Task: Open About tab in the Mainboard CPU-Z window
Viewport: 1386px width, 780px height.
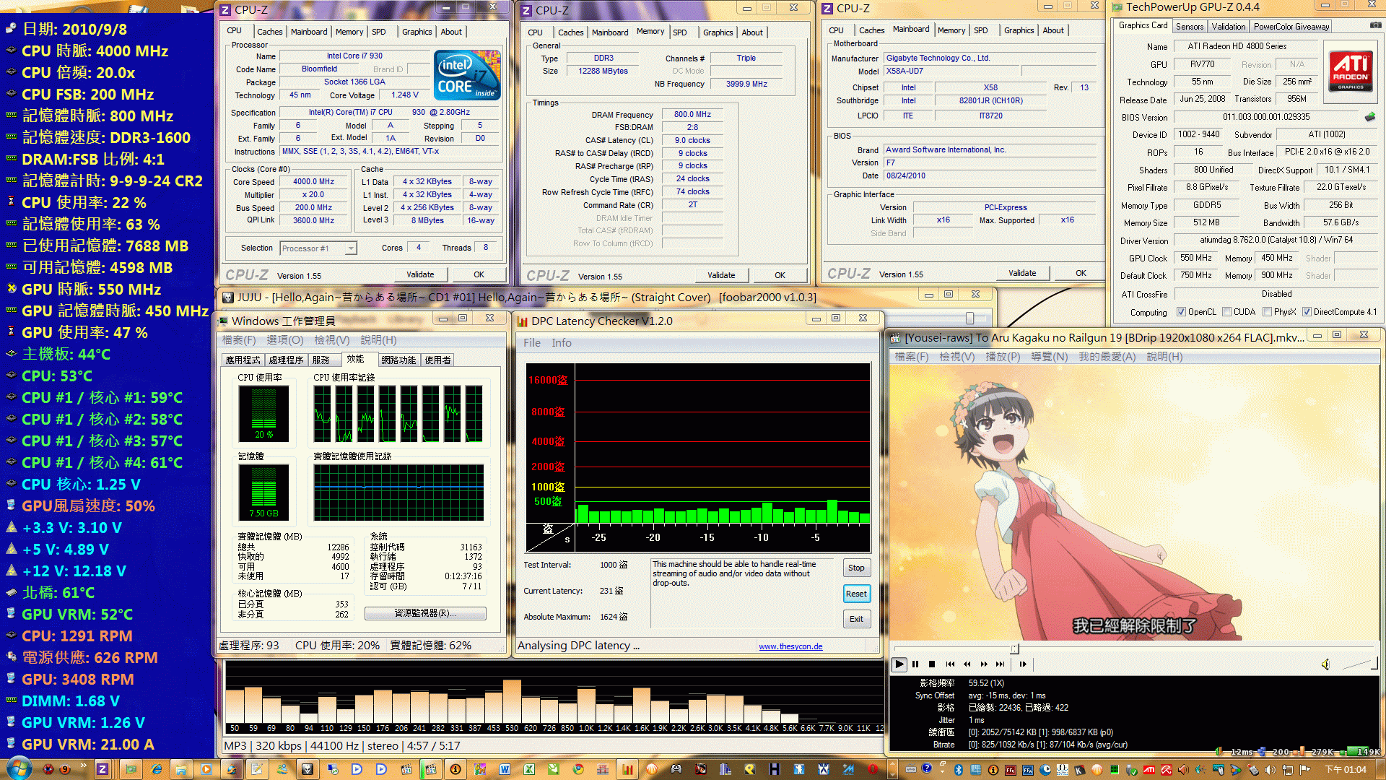Action: pyautogui.click(x=1053, y=30)
